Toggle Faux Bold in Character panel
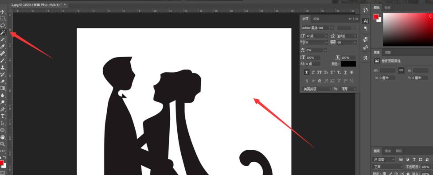Screen dimensions: 433x175 tap(307, 72)
